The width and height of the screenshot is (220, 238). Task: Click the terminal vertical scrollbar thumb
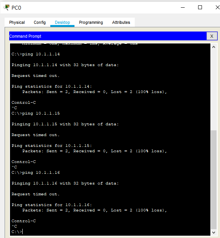213,180
